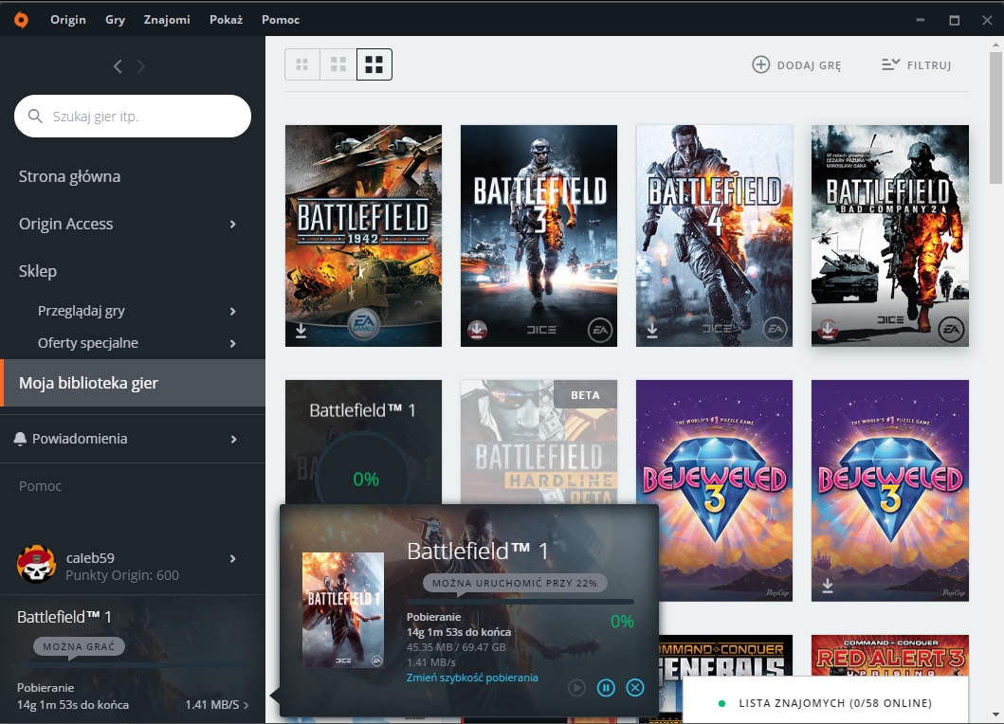Click the Można grać badge in sidebar

click(x=79, y=646)
